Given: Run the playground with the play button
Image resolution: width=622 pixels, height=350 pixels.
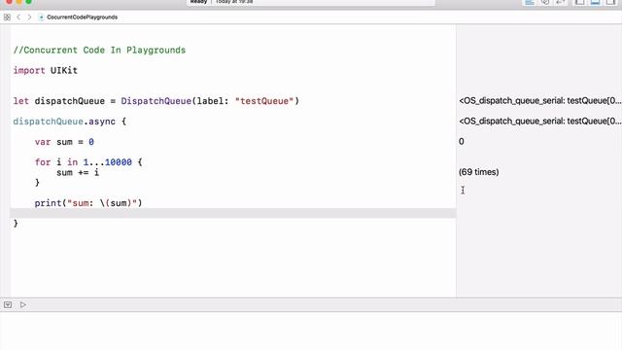Looking at the screenshot, I should [23, 304].
